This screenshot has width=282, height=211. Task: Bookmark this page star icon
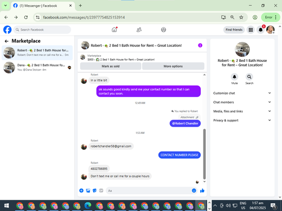241,17
